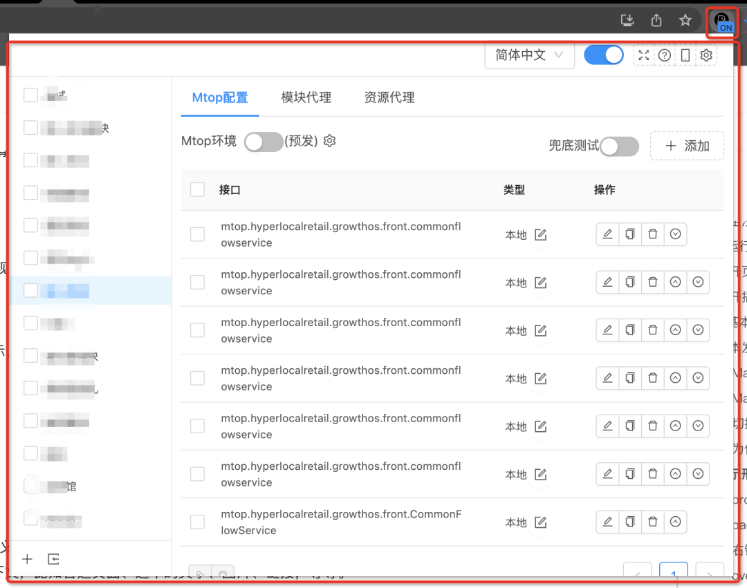Edit the 本地 type in CommonFlowService row
The width and height of the screenshot is (747, 588).
(x=540, y=522)
